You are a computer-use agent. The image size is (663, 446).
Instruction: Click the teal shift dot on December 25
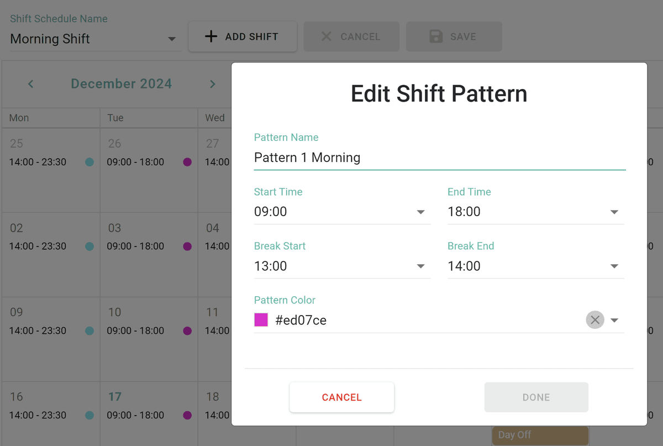click(89, 162)
